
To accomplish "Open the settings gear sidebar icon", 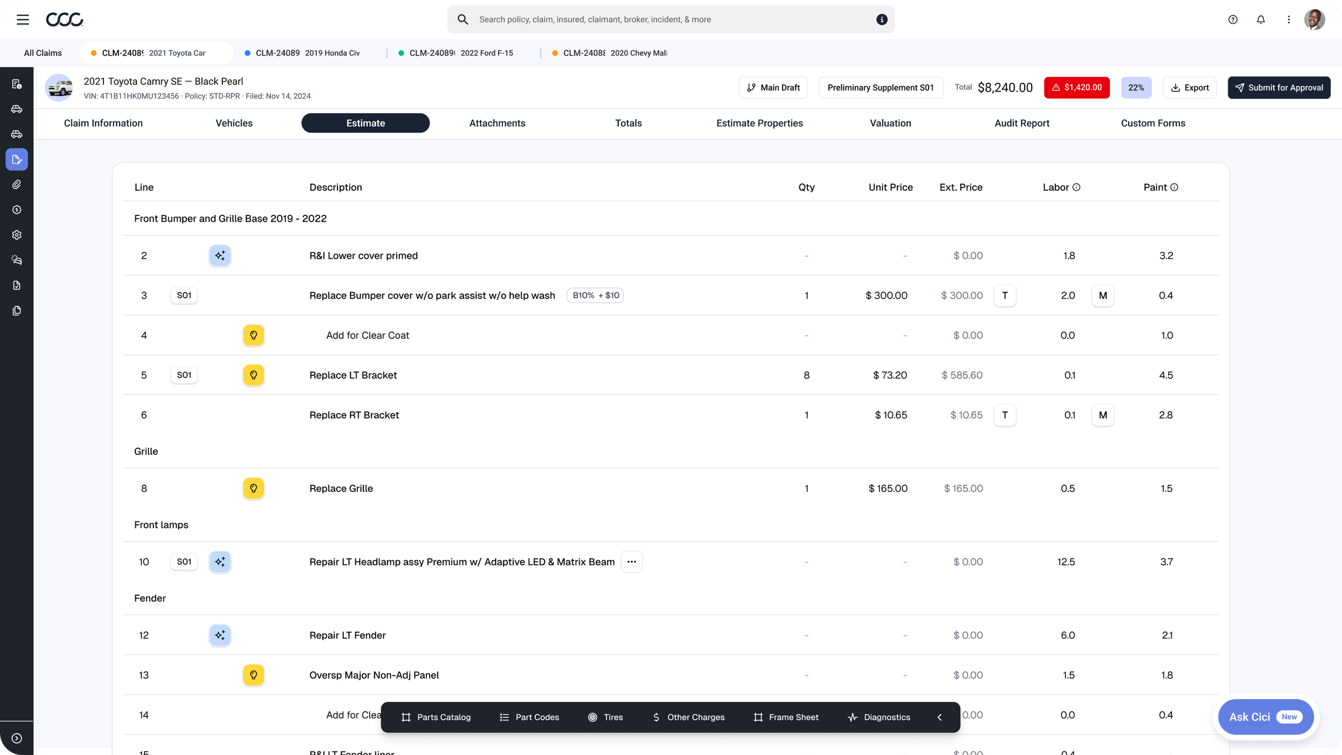I will (x=17, y=235).
